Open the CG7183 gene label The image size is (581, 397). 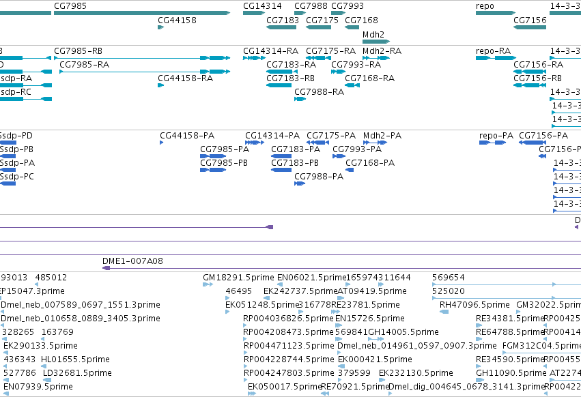[283, 20]
